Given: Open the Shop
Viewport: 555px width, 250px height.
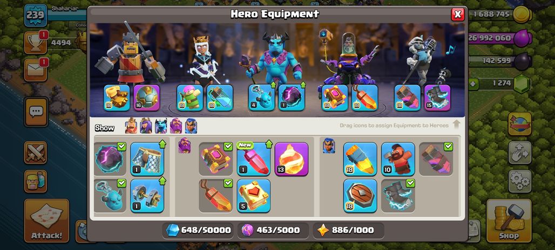Looking at the screenshot, I should click(x=509, y=221).
